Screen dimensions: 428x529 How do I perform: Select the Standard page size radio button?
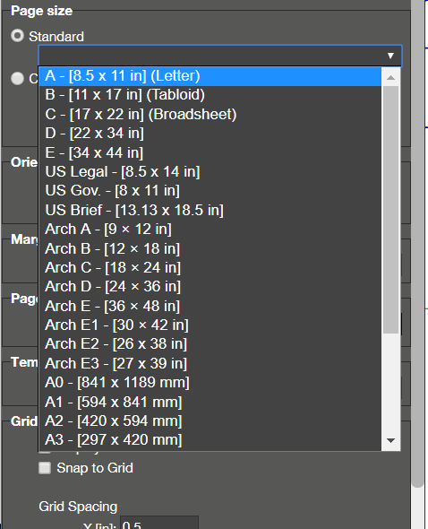[18, 36]
